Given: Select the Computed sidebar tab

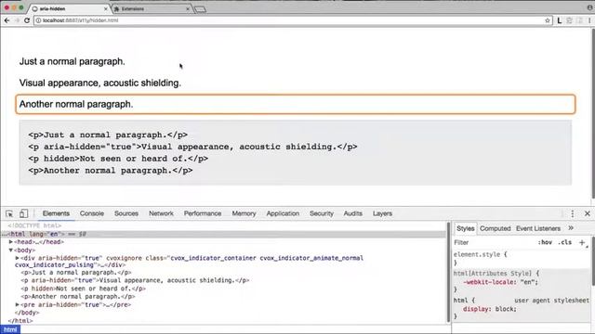Looking at the screenshot, I should (x=496, y=228).
